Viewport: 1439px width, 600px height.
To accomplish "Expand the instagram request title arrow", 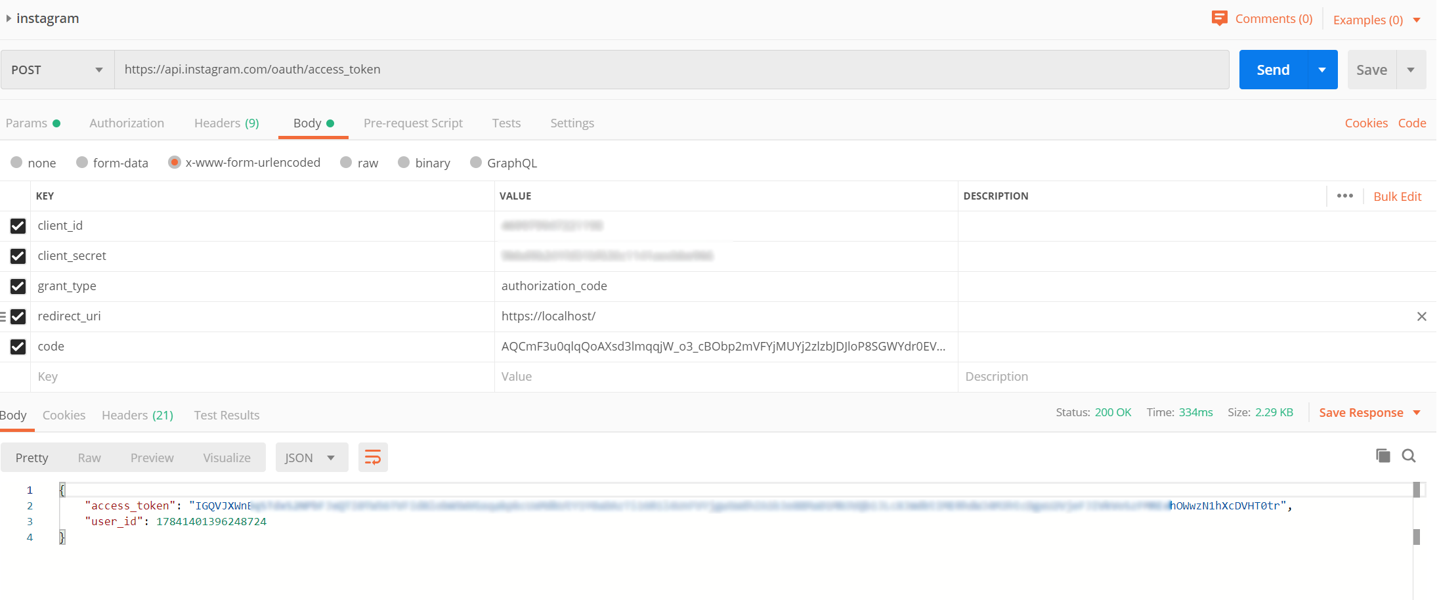I will 9,18.
